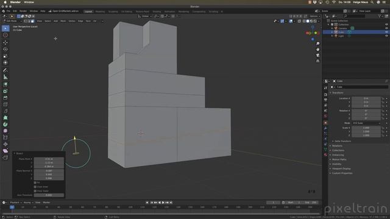Select the Scale tool
Screen dimensions: 390x219
click(x=5, y=56)
